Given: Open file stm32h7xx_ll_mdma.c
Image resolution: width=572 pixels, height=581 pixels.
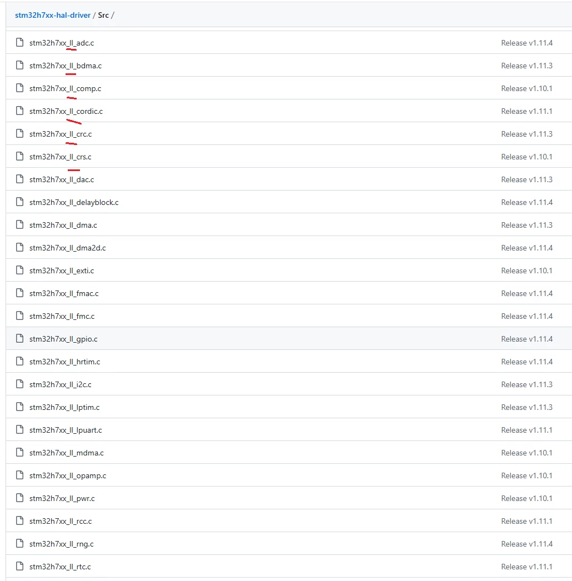Looking at the screenshot, I should tap(66, 453).
